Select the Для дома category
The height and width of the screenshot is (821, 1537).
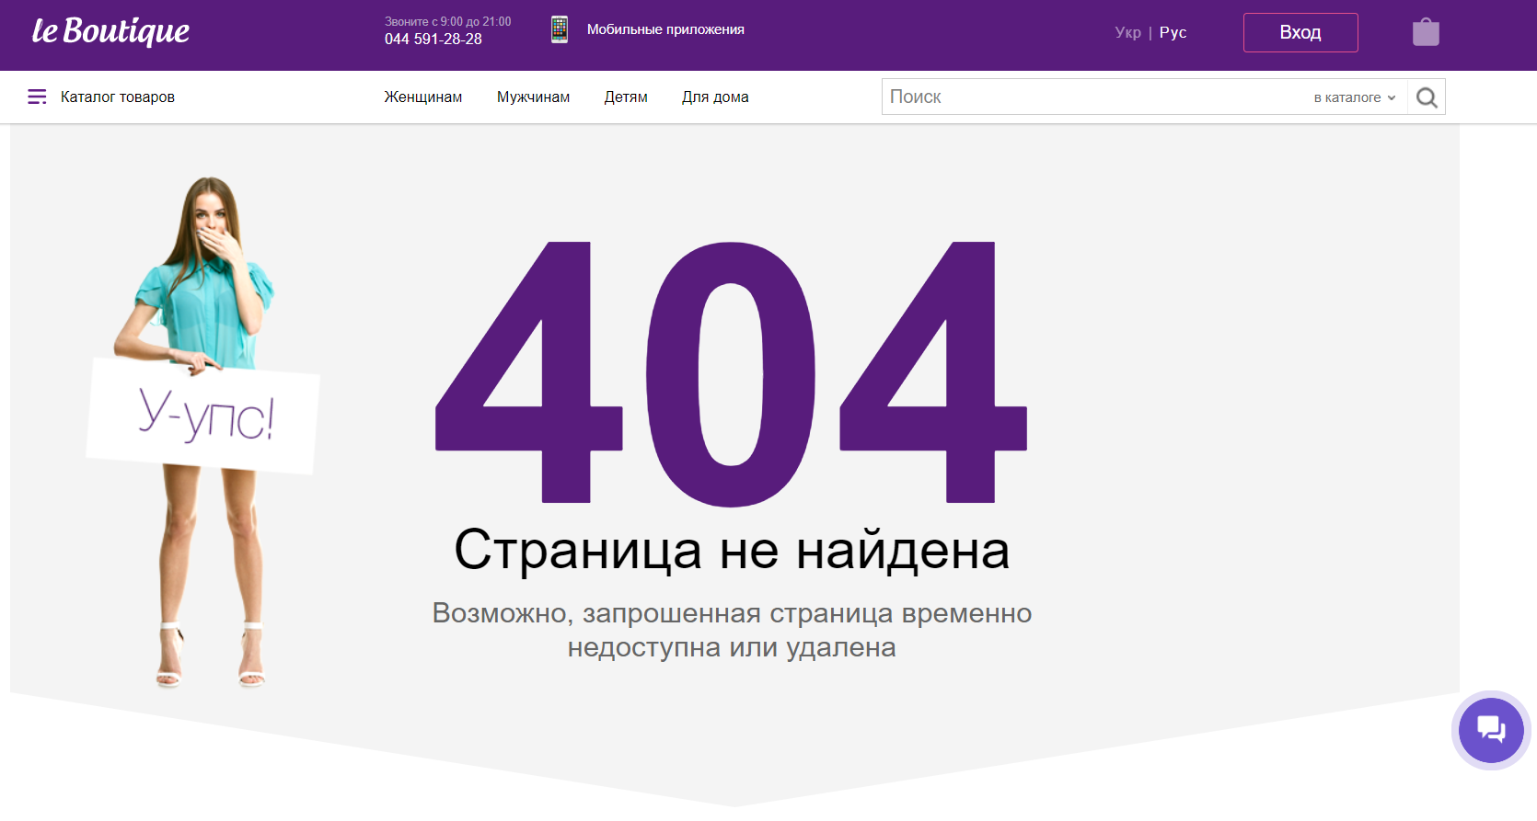tap(715, 97)
